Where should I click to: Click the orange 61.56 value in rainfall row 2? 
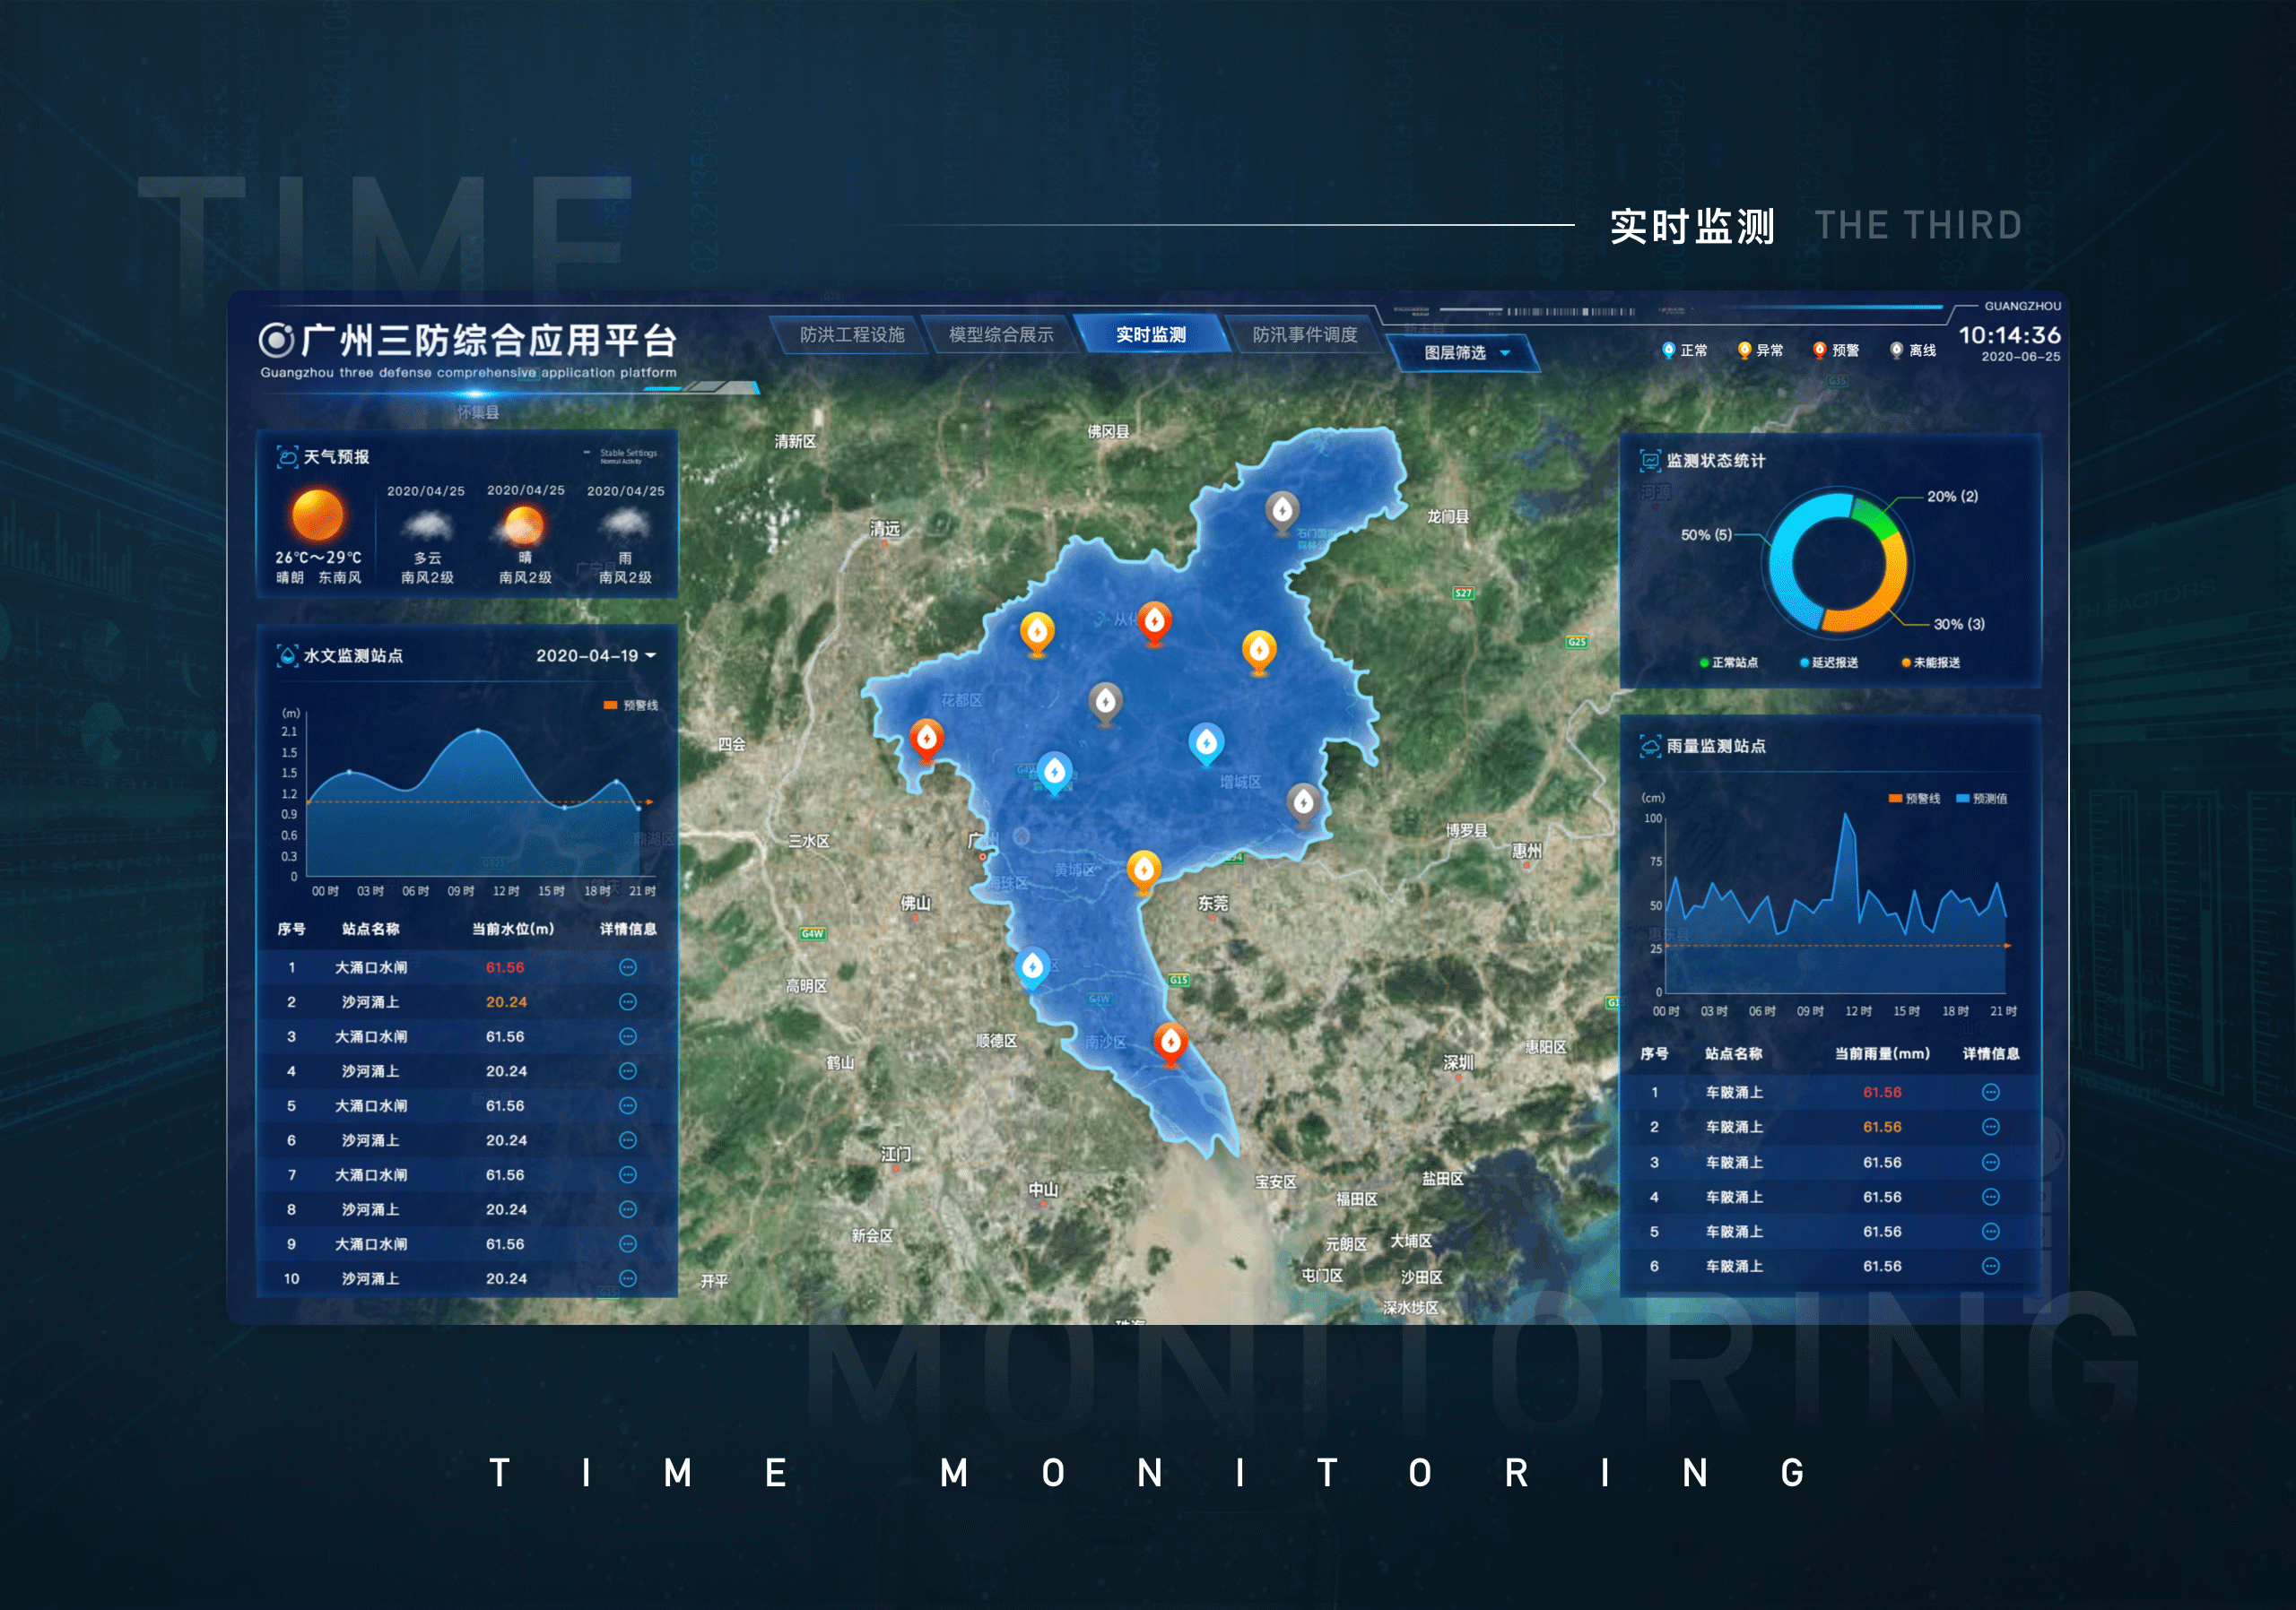tap(1882, 1126)
